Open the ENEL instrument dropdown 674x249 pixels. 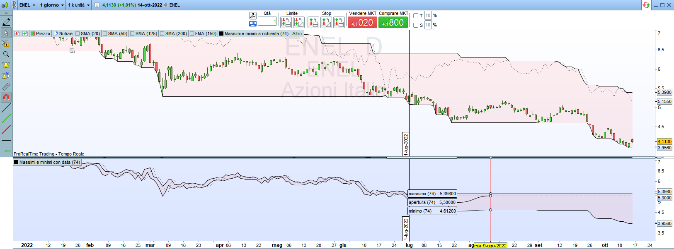coord(27,5)
